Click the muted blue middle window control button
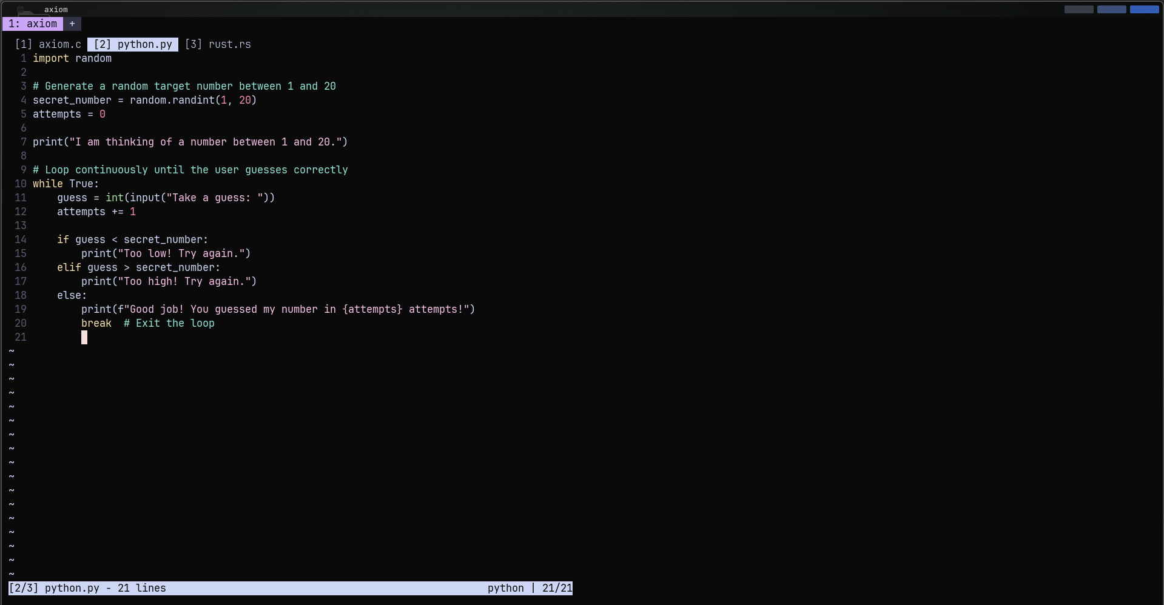Viewport: 1164px width, 605px height. pos(1111,9)
